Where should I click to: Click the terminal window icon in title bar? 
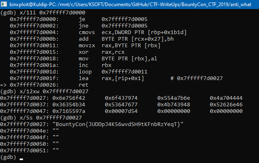[x=4, y=4]
